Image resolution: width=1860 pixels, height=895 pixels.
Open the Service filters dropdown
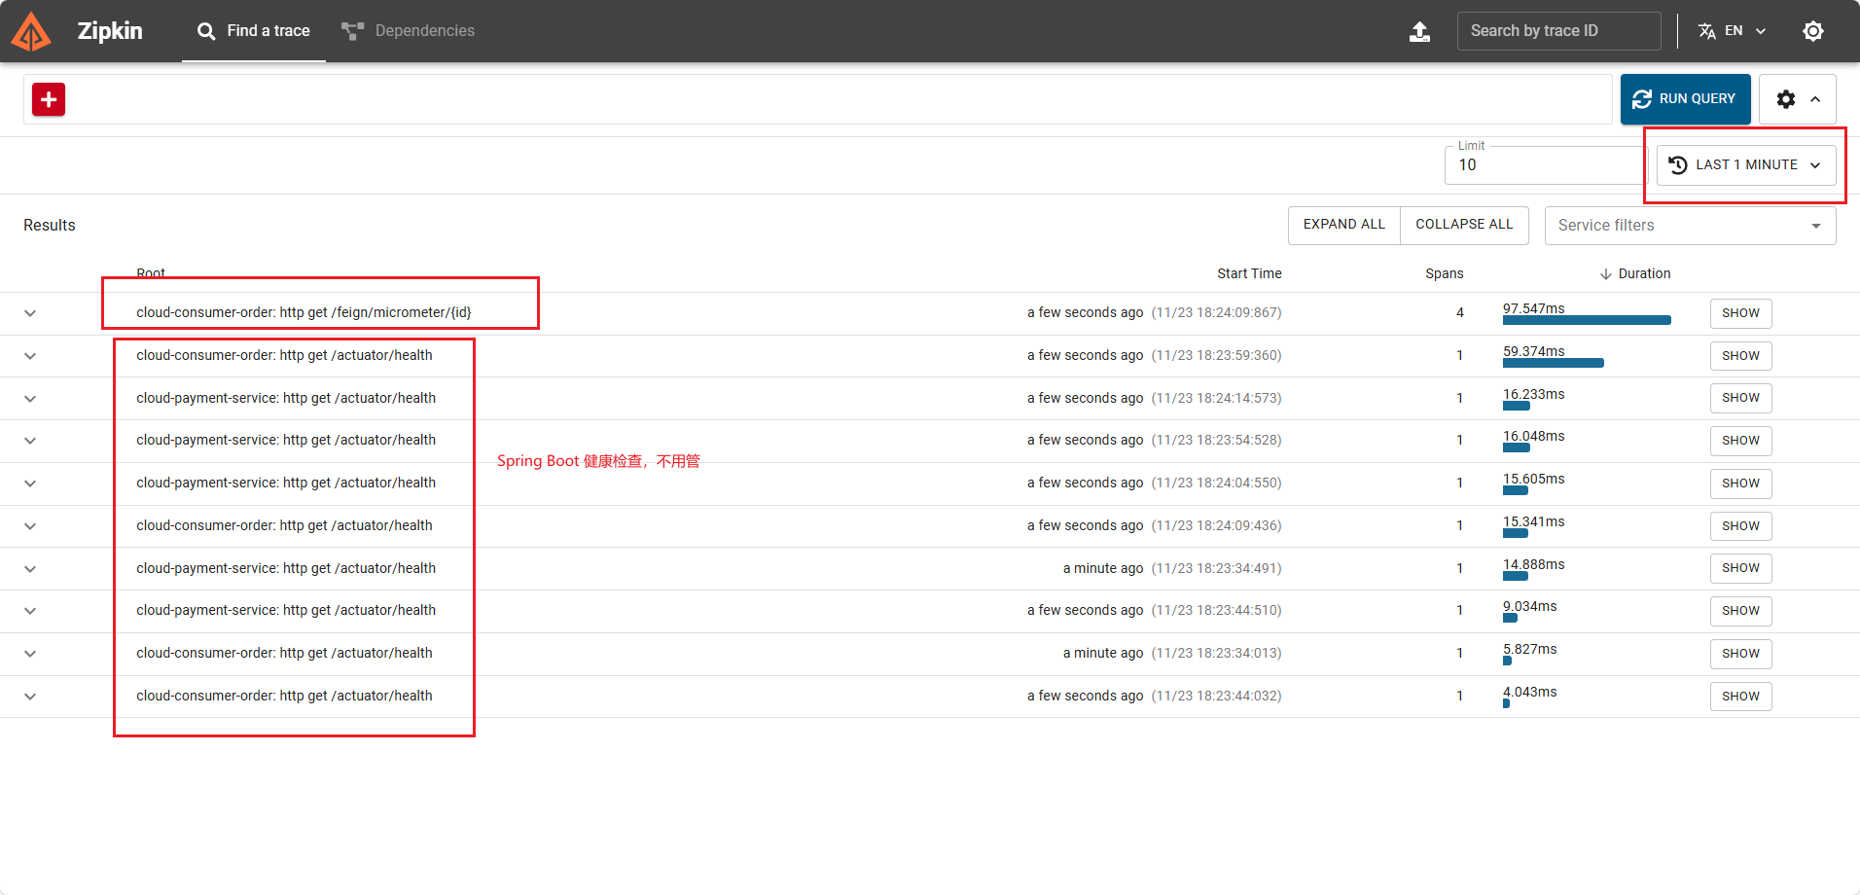[x=1689, y=226]
